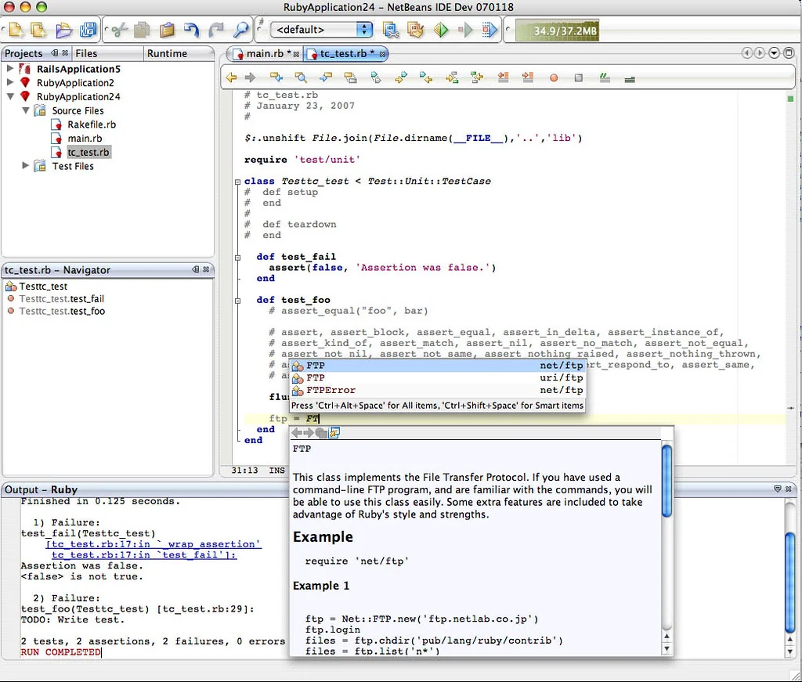Select Testtc_test.test_fail in Navigator
The height and width of the screenshot is (682, 802).
coord(61,298)
